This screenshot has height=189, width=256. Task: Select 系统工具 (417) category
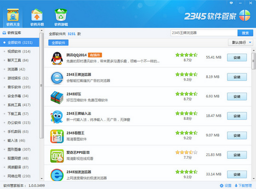[19, 105]
